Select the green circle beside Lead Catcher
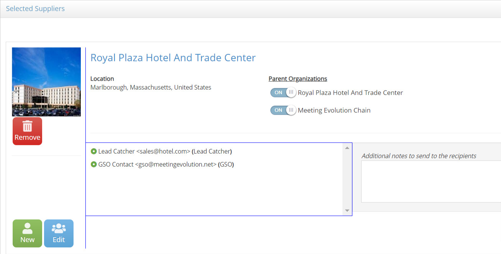The image size is (501, 254). (x=93, y=151)
